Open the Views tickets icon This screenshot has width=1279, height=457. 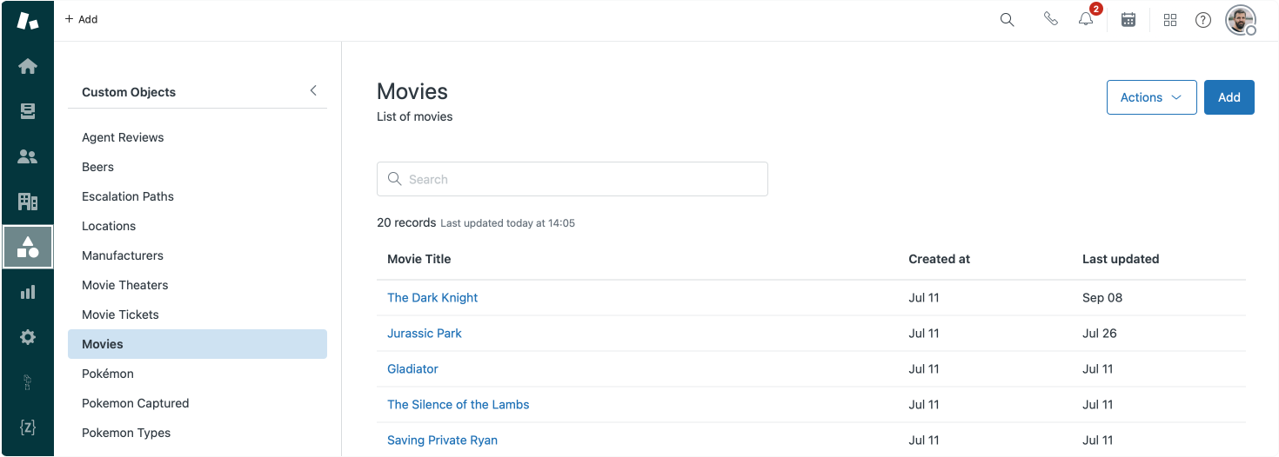tap(28, 111)
